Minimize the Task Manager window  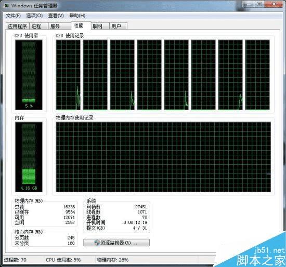pos(249,4)
